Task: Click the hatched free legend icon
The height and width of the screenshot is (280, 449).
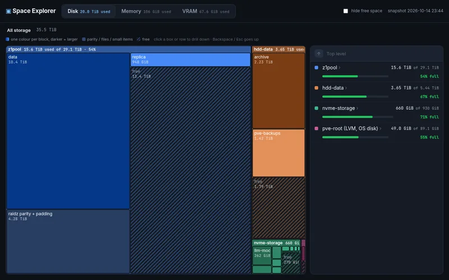Action: pyautogui.click(x=139, y=39)
